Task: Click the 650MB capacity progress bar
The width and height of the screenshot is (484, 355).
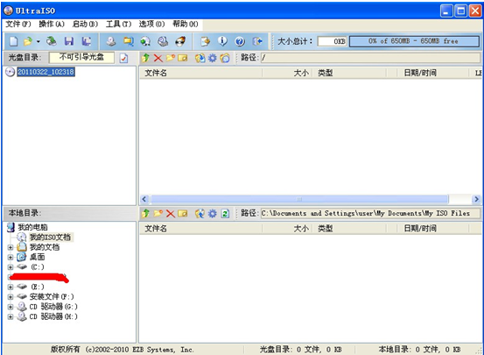Action: (x=414, y=41)
